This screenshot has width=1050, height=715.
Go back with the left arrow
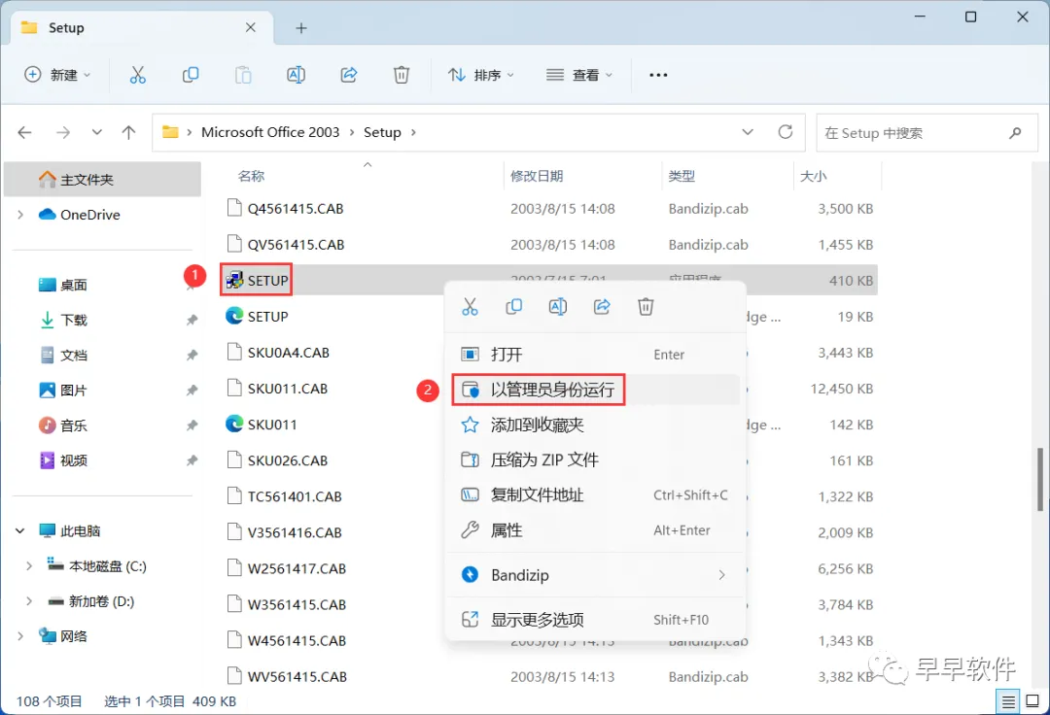pyautogui.click(x=24, y=132)
